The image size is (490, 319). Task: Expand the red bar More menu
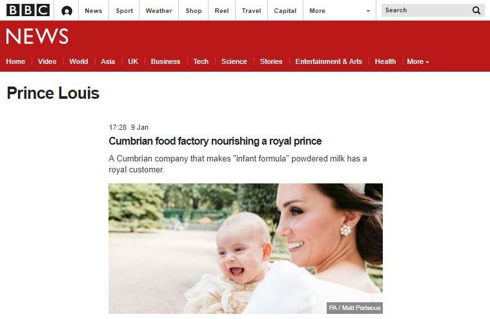coord(418,61)
